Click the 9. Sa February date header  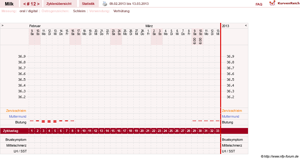point(32,32)
